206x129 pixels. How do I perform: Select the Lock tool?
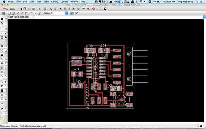2,55
